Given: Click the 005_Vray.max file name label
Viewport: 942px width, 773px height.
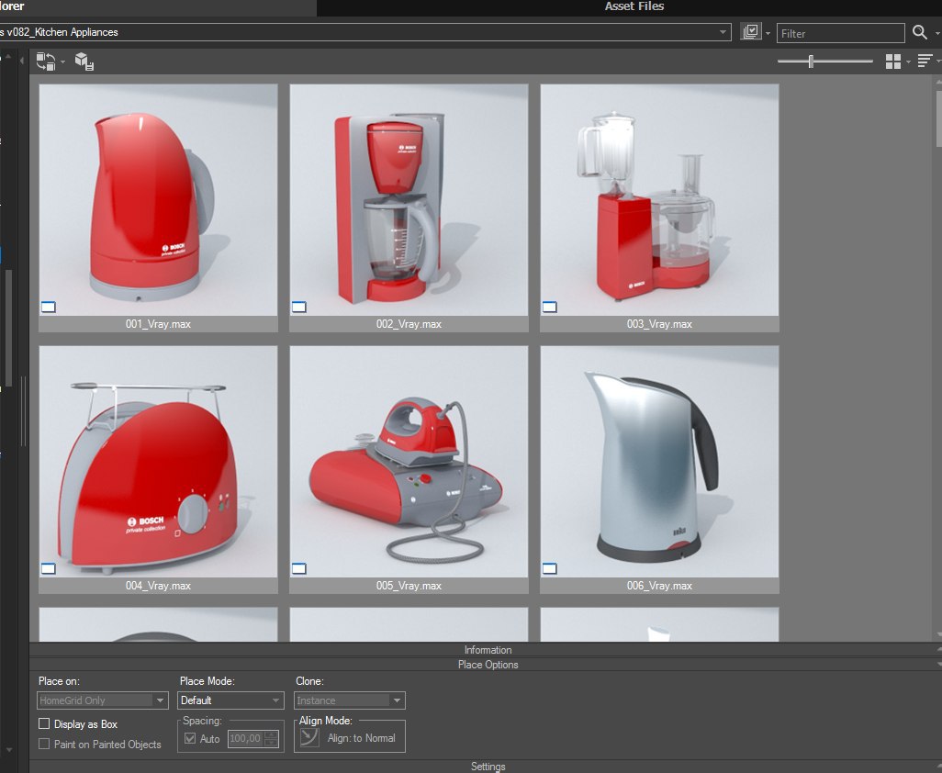Looking at the screenshot, I should 409,586.
